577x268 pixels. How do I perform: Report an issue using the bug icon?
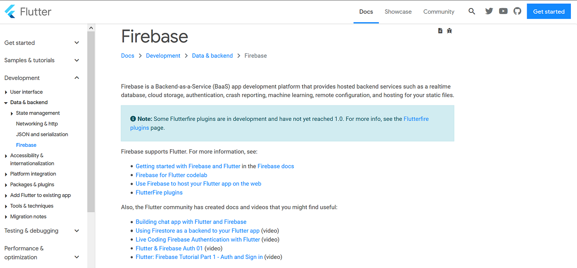(449, 30)
